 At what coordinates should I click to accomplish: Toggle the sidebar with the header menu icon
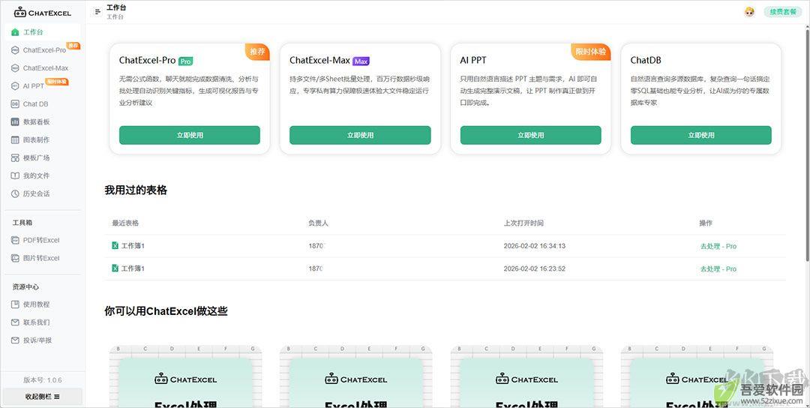[x=97, y=12]
